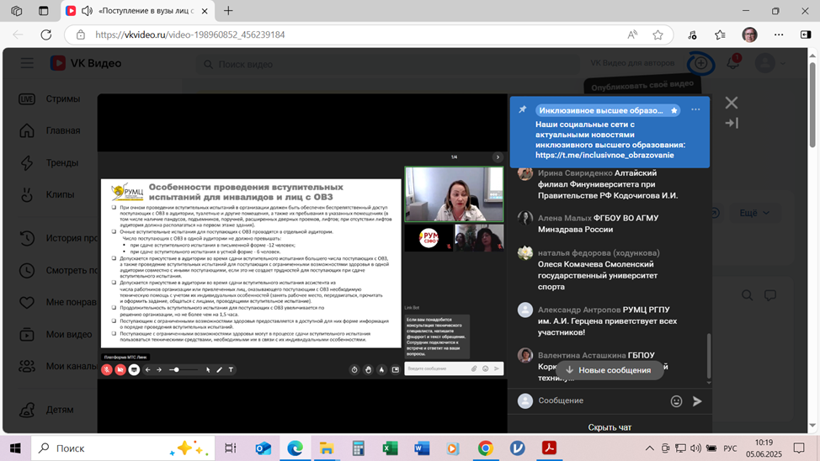Click the emoji smiley icon in chat
The height and width of the screenshot is (461, 820).
[x=676, y=401]
